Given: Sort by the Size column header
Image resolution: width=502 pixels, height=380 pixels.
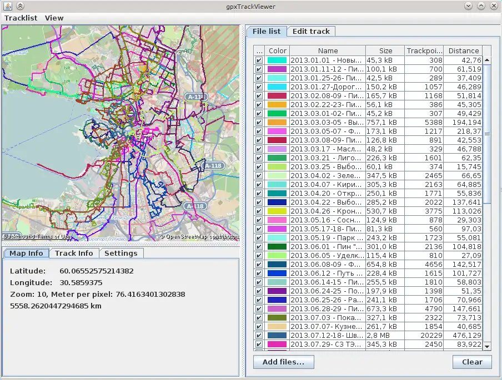Looking at the screenshot, I should 385,50.
